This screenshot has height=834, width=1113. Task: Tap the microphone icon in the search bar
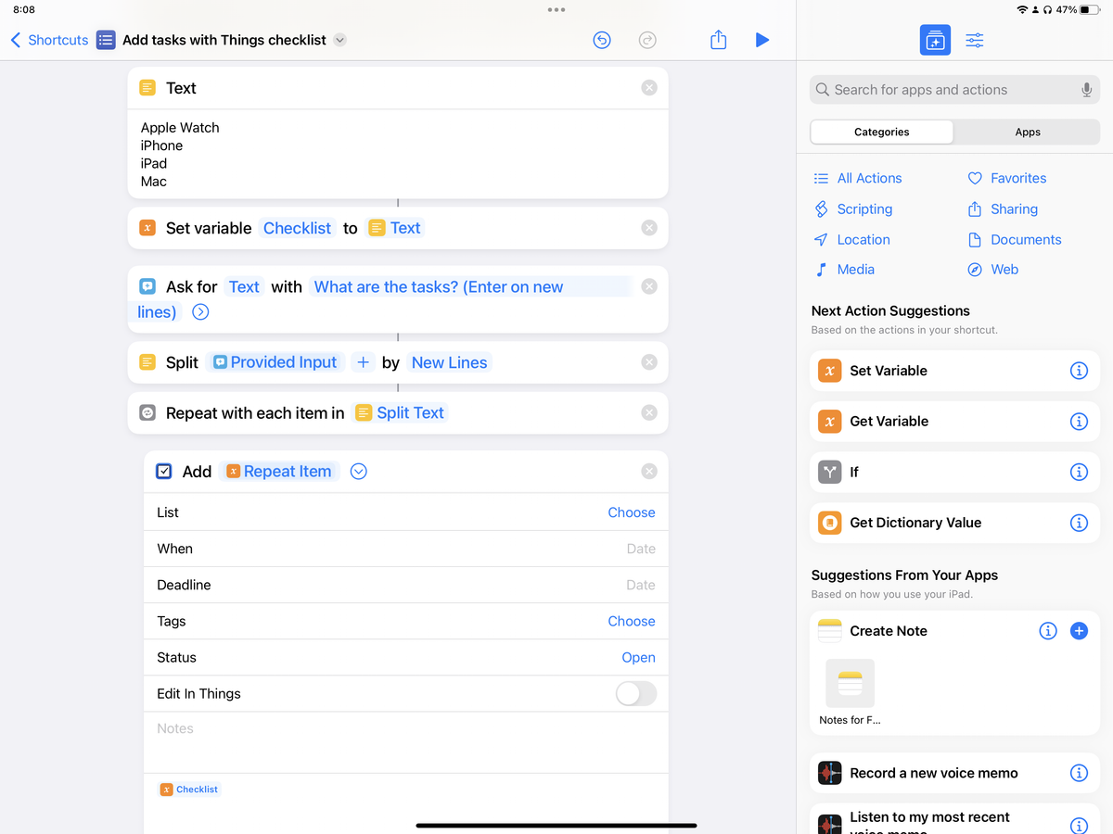click(x=1085, y=89)
